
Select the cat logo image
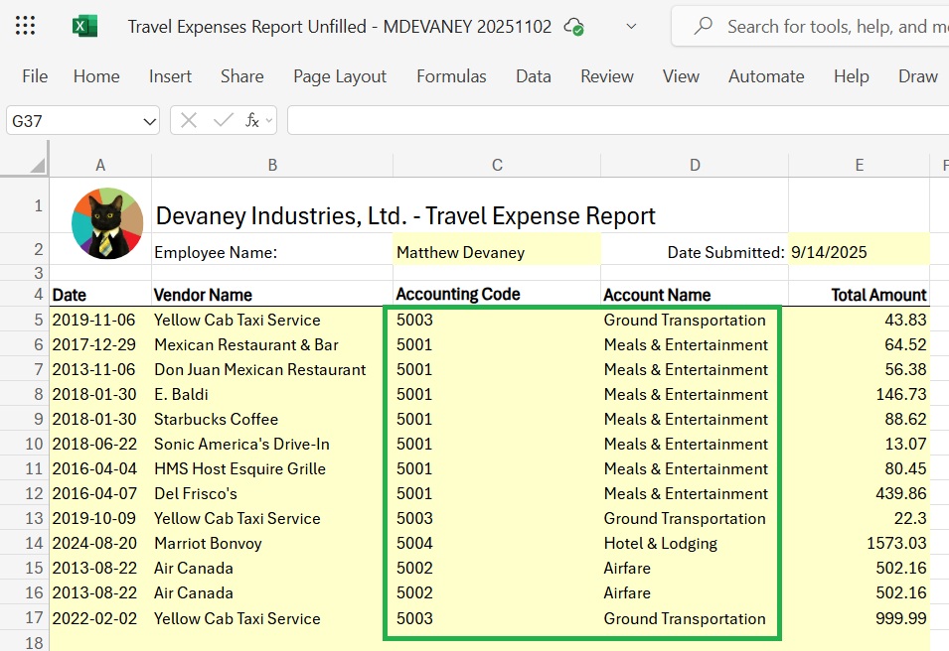107,223
